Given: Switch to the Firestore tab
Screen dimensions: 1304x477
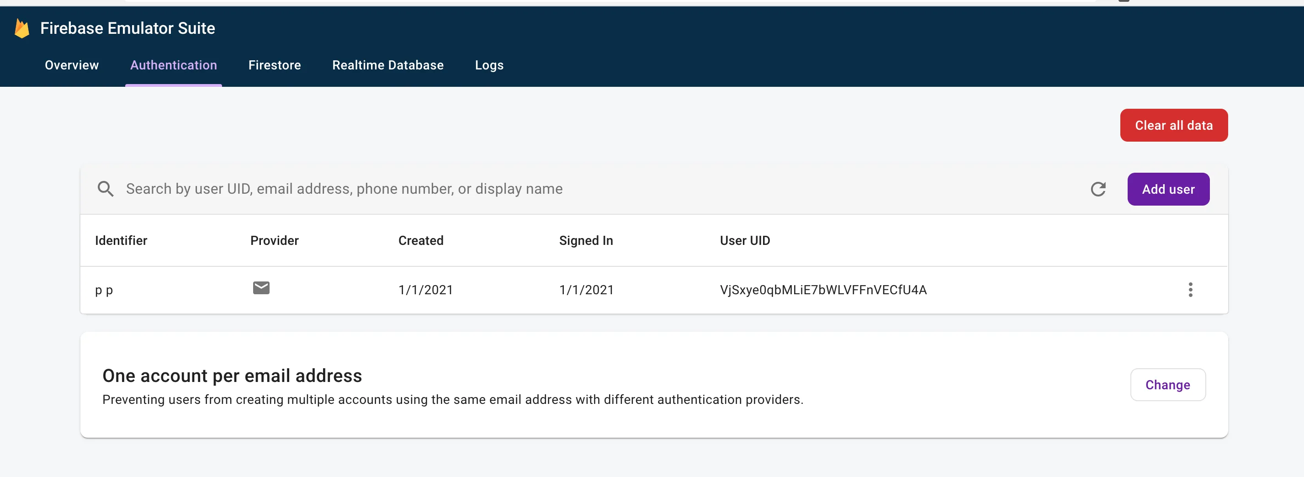Looking at the screenshot, I should coord(274,65).
